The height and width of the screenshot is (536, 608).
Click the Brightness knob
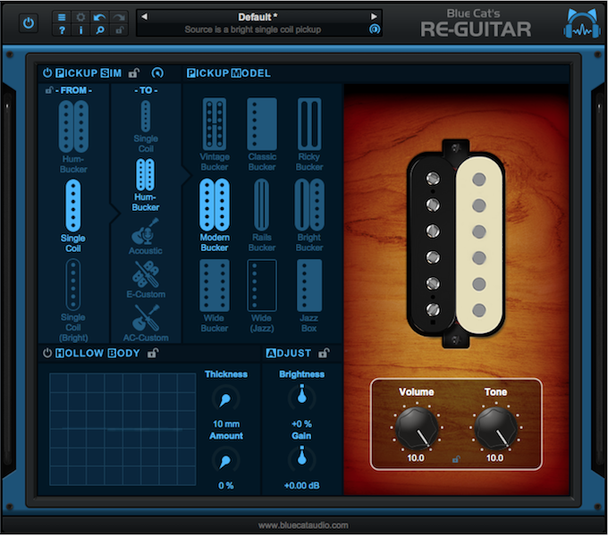(302, 397)
